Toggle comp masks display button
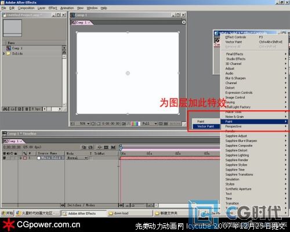The width and height of the screenshot is (290, 232). 99,124
